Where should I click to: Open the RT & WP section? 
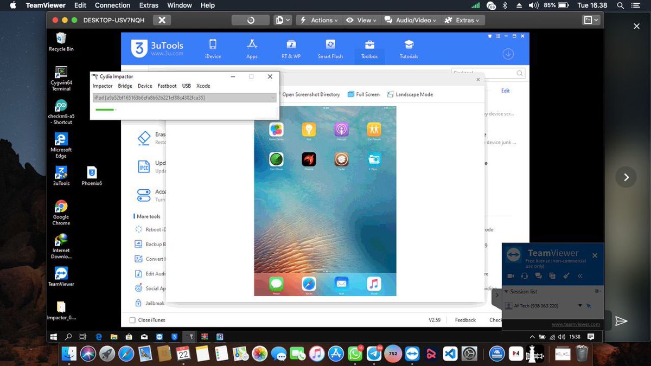coord(291,49)
